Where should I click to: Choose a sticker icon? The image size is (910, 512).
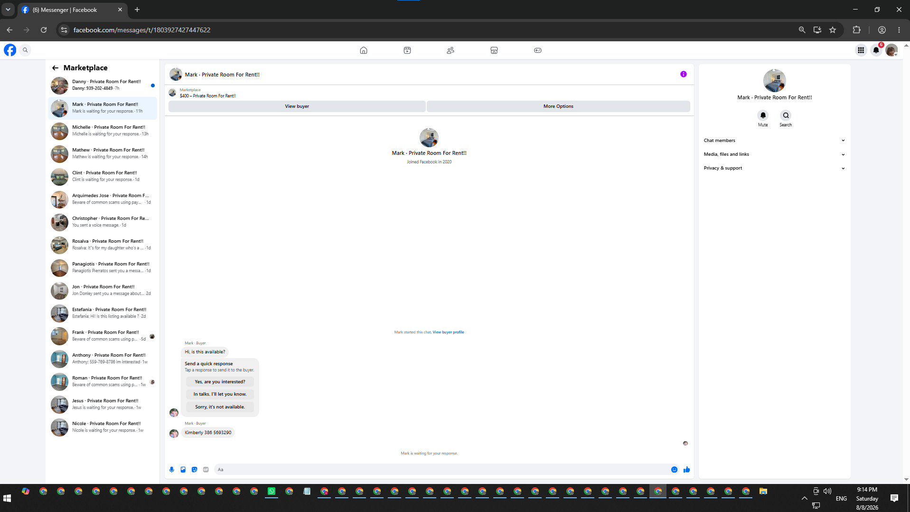[195, 470]
